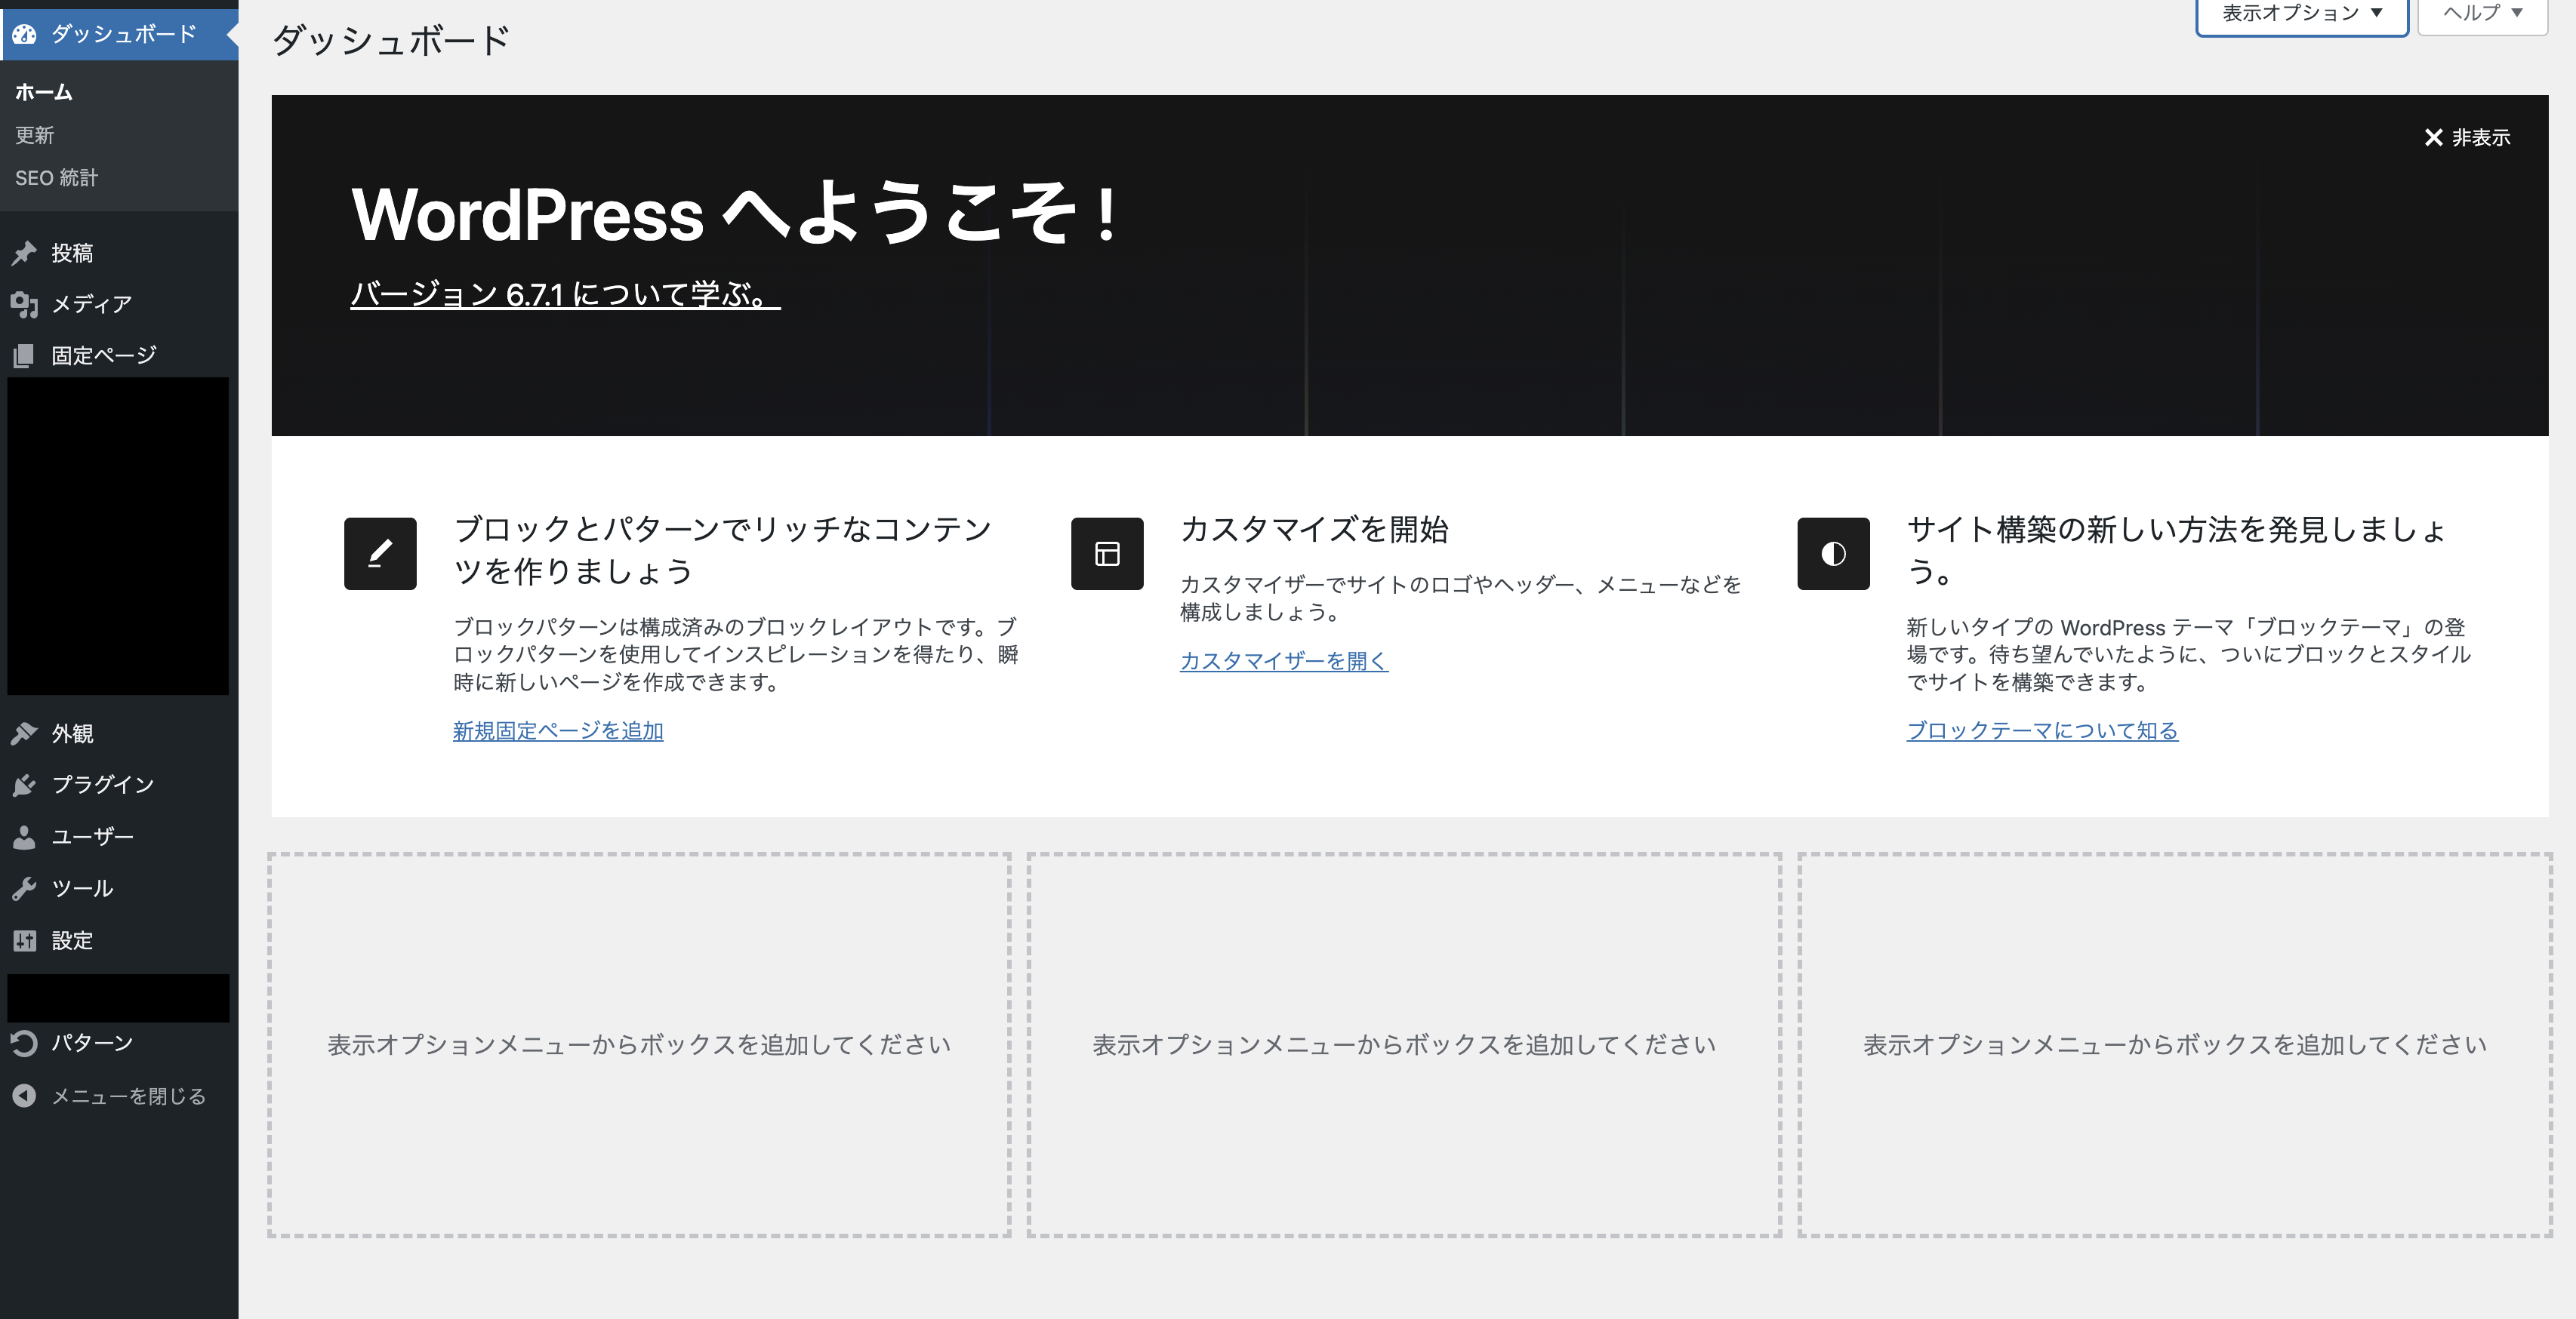This screenshot has height=1319, width=2576.
Task: Click the X icon next to 非表示
Action: [x=2433, y=137]
